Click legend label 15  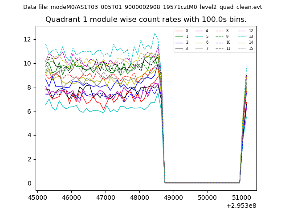[x=251, y=48]
